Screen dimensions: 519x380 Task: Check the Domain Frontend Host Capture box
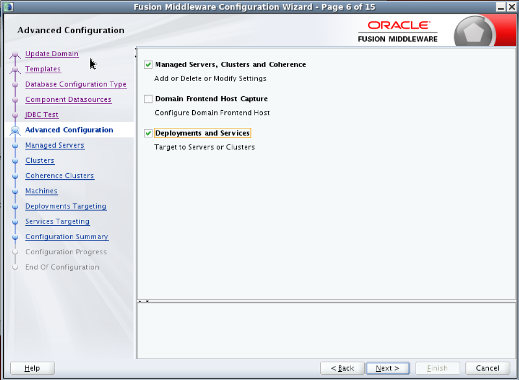148,99
